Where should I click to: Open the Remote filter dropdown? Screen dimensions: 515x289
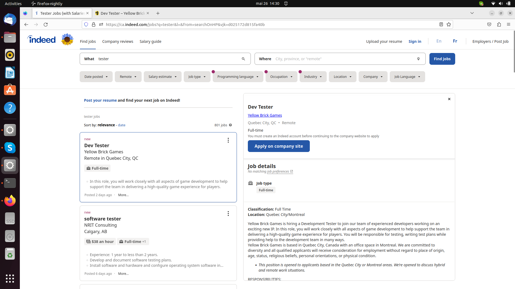tap(128, 77)
